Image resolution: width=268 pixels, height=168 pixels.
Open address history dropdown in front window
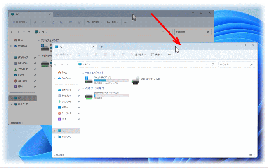(207, 64)
